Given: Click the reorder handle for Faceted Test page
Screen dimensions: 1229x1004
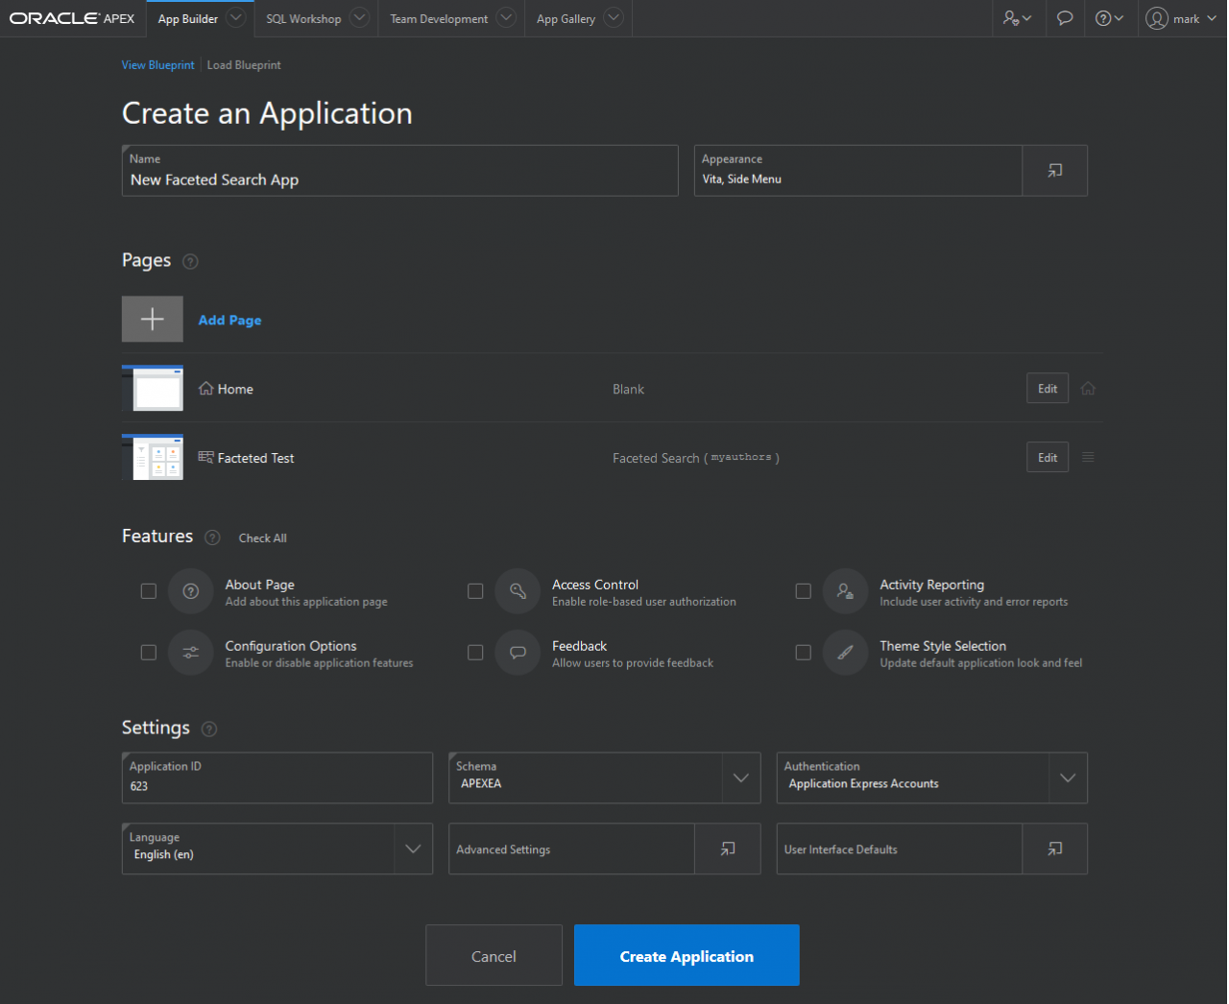Looking at the screenshot, I should pos(1088,458).
